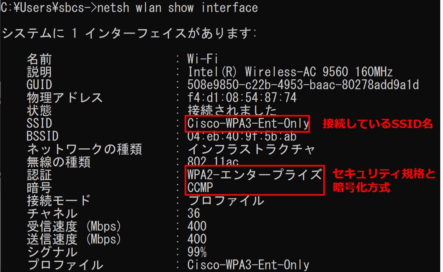The height and width of the screenshot is (272, 443).
Task: Click the '認証' label
Action: [39, 175]
